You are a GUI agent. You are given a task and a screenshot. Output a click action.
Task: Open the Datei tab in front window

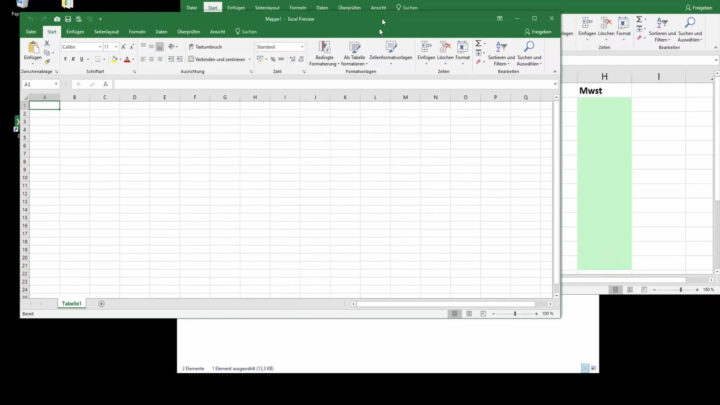pyautogui.click(x=31, y=32)
